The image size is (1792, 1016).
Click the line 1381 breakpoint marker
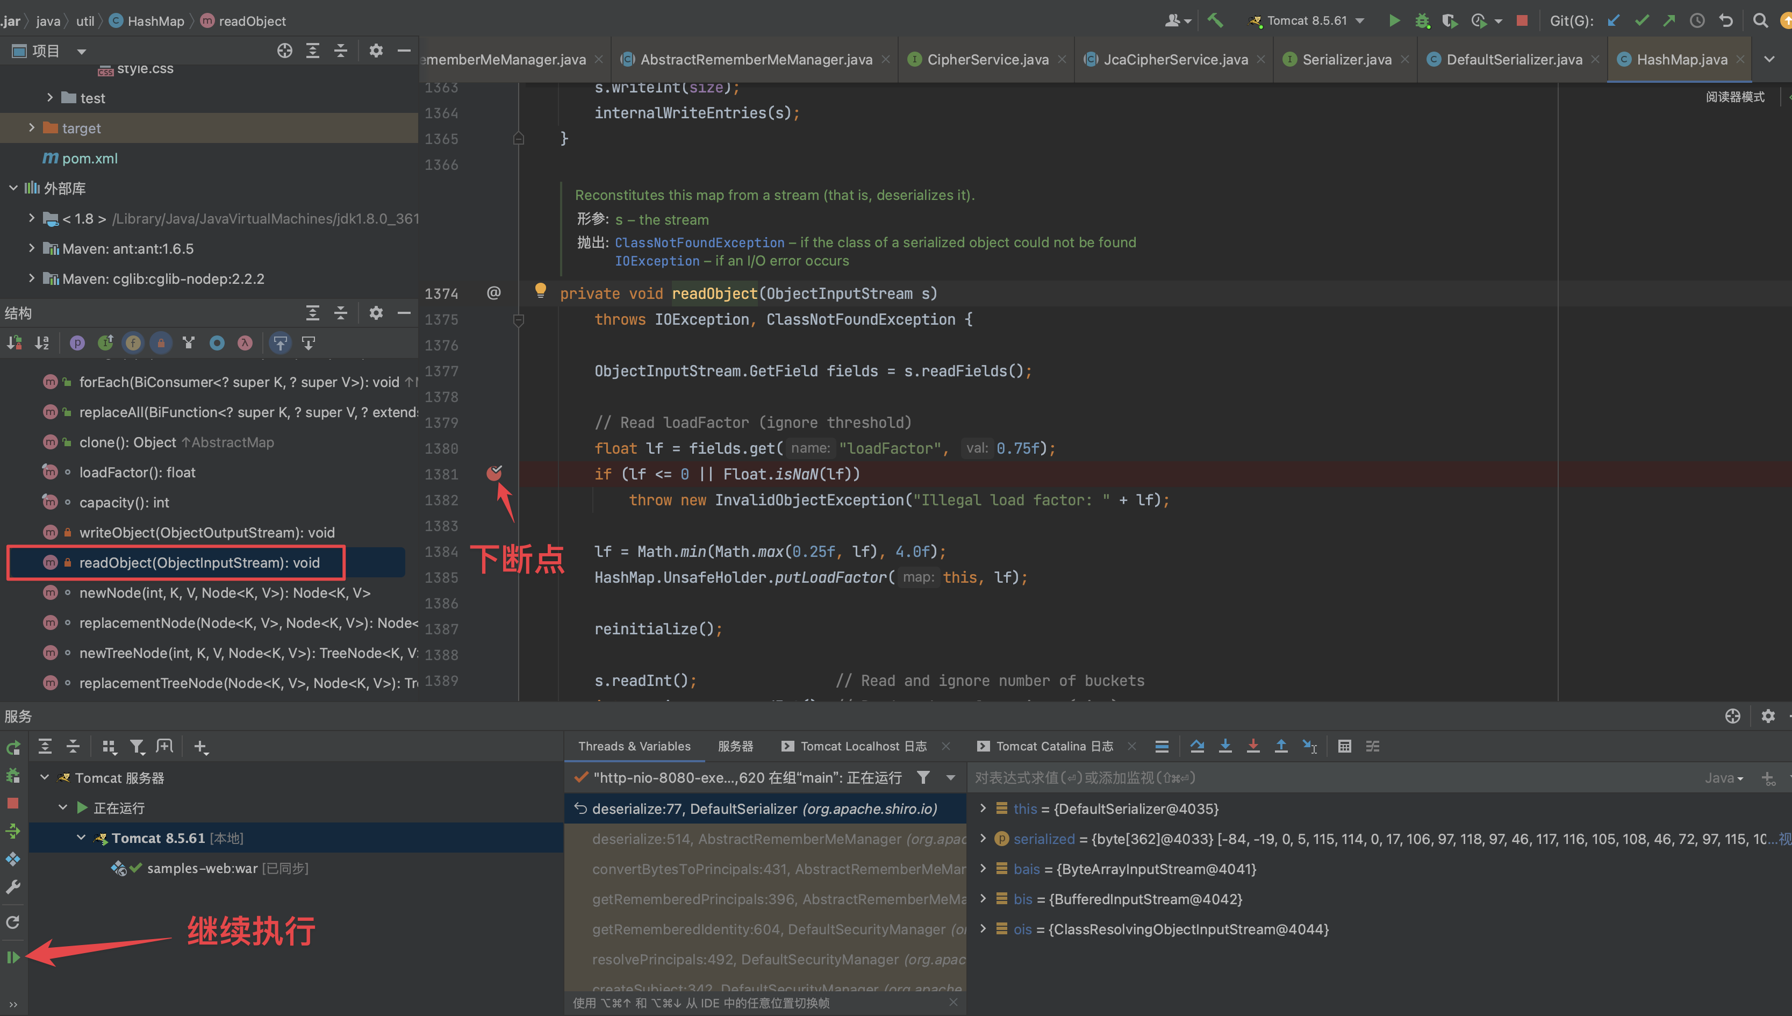(494, 473)
